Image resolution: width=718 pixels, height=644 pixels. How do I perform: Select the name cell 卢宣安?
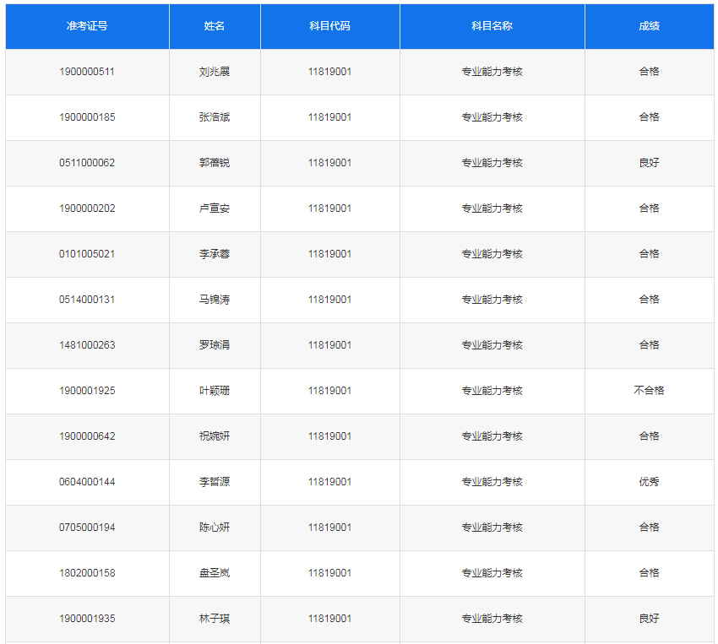215,208
